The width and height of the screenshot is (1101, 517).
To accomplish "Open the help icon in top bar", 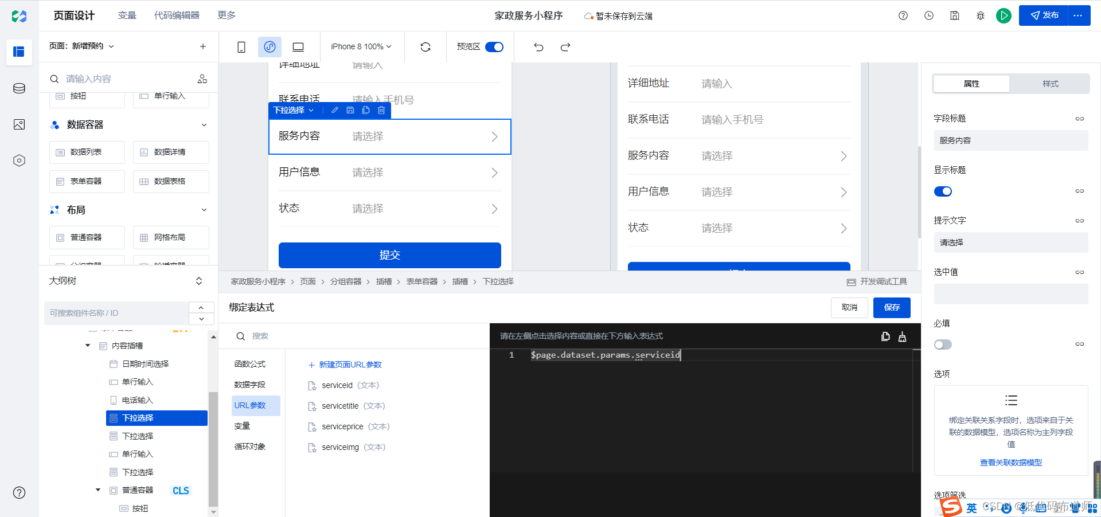I will tap(903, 16).
